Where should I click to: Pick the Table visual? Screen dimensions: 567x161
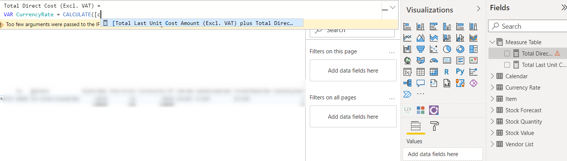tap(420, 72)
